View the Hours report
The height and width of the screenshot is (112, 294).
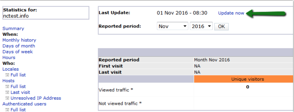[9, 58]
